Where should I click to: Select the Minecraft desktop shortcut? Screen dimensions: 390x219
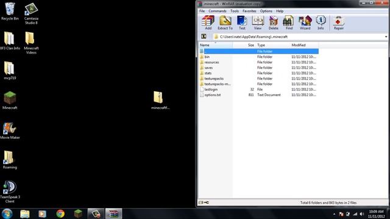coord(10,100)
